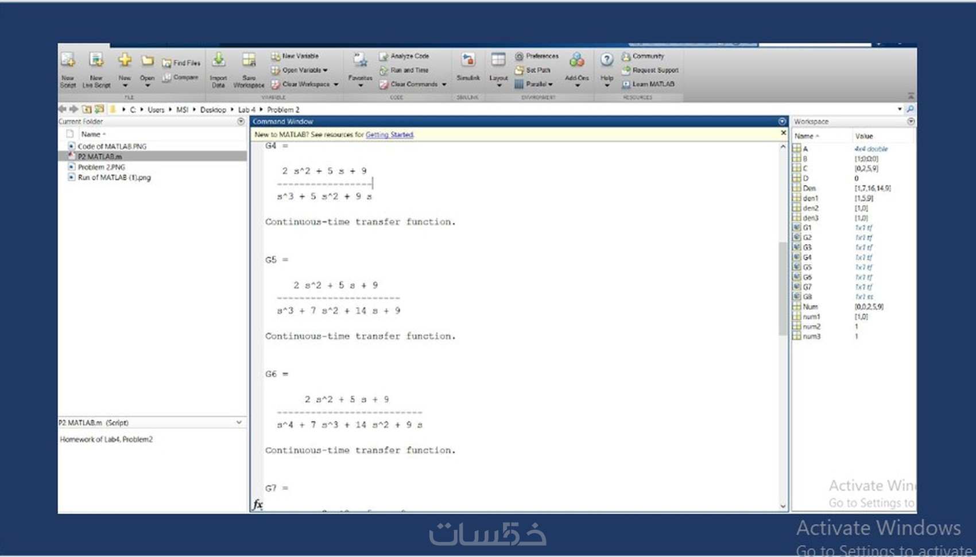The image size is (976, 557).
Task: Select Problem 2.PNG in the file list
Action: (x=101, y=167)
